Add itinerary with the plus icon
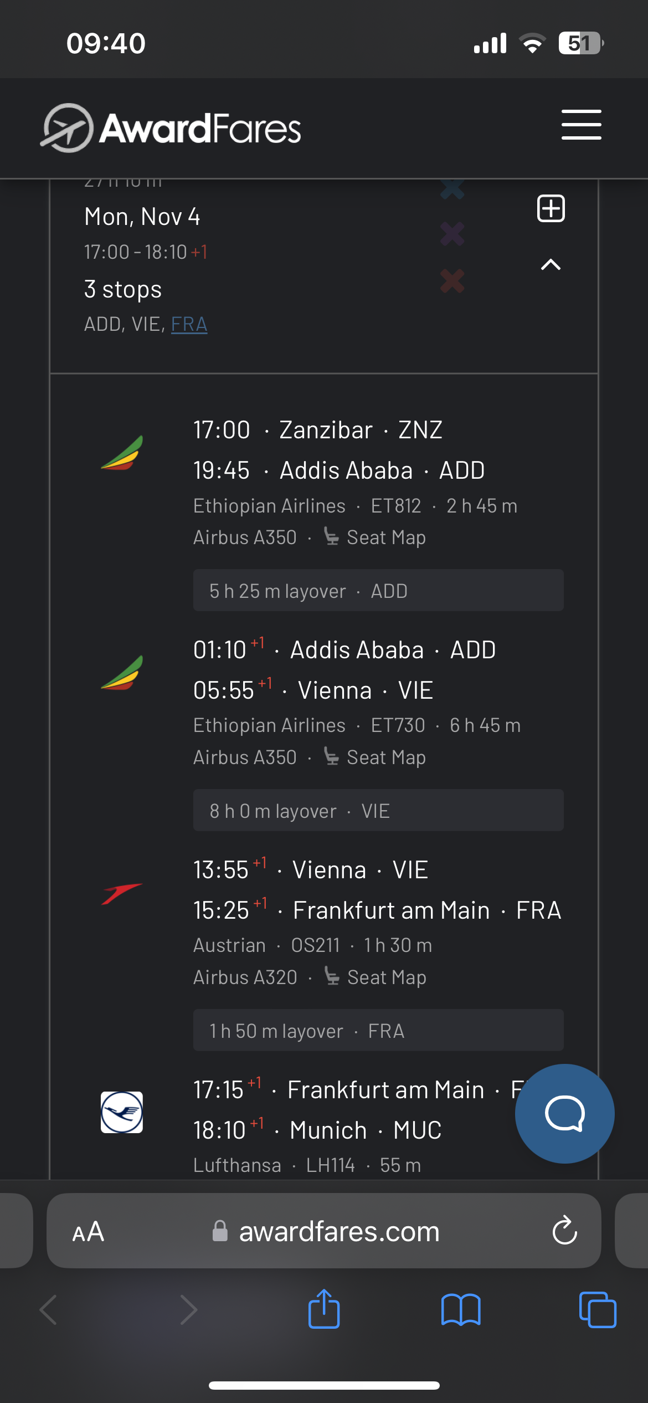The width and height of the screenshot is (648, 1403). 551,209
